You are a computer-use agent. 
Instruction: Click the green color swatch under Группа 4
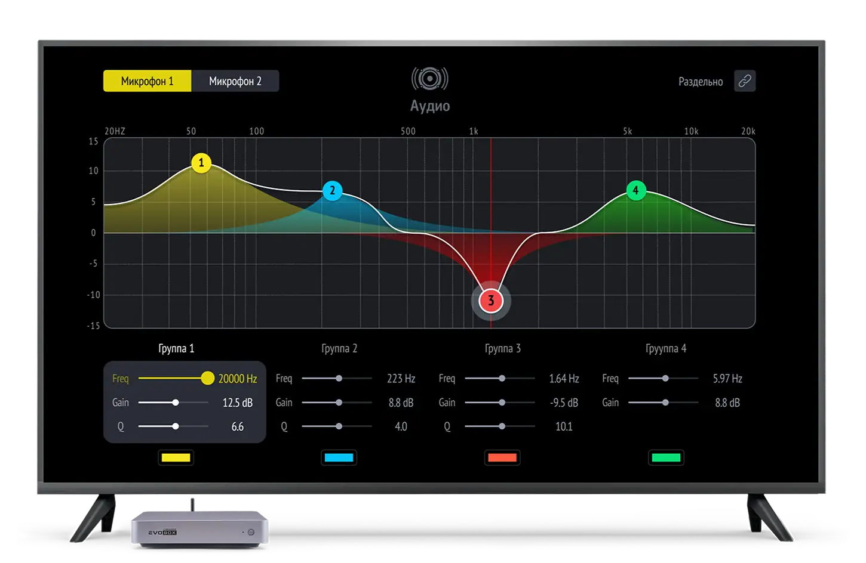pyautogui.click(x=666, y=457)
